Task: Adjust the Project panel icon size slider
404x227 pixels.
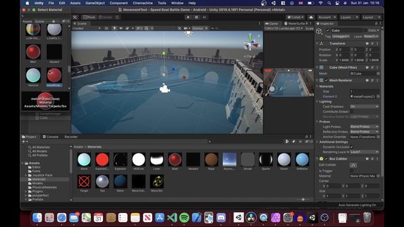Action: point(303,199)
